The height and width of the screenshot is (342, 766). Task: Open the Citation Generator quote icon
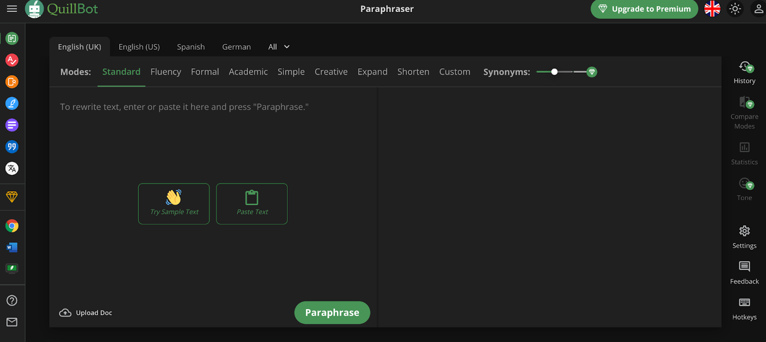pyautogui.click(x=12, y=147)
